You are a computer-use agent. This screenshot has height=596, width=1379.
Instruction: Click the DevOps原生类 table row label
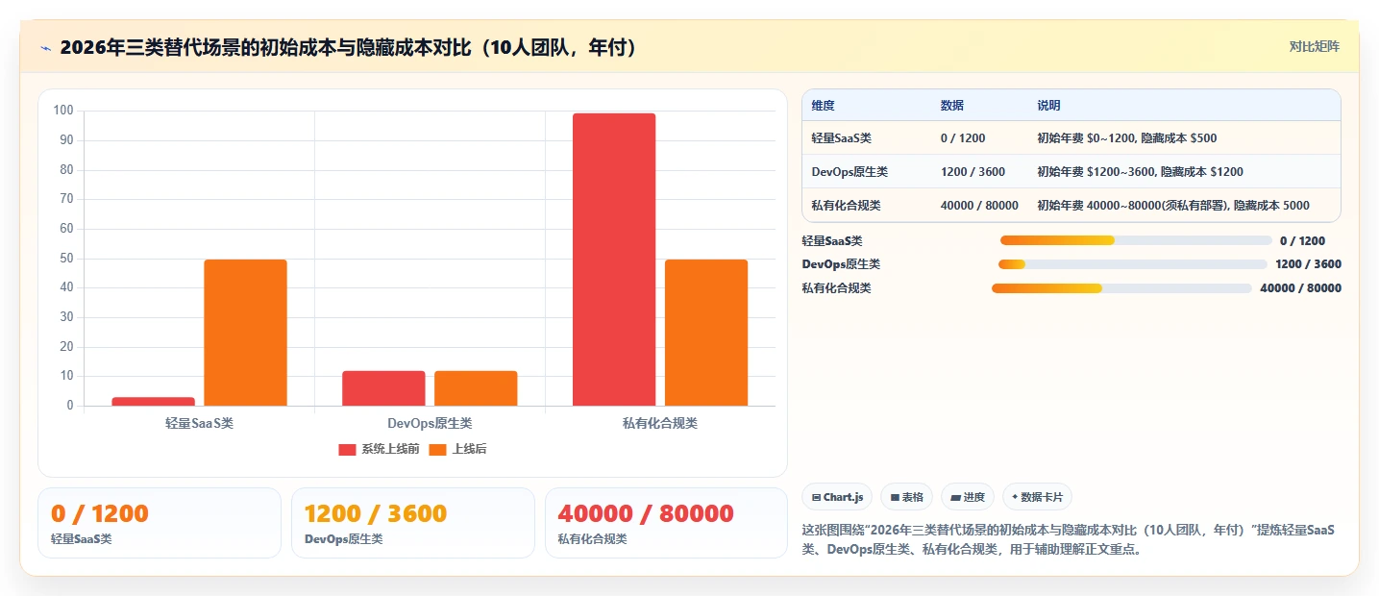pos(850,172)
